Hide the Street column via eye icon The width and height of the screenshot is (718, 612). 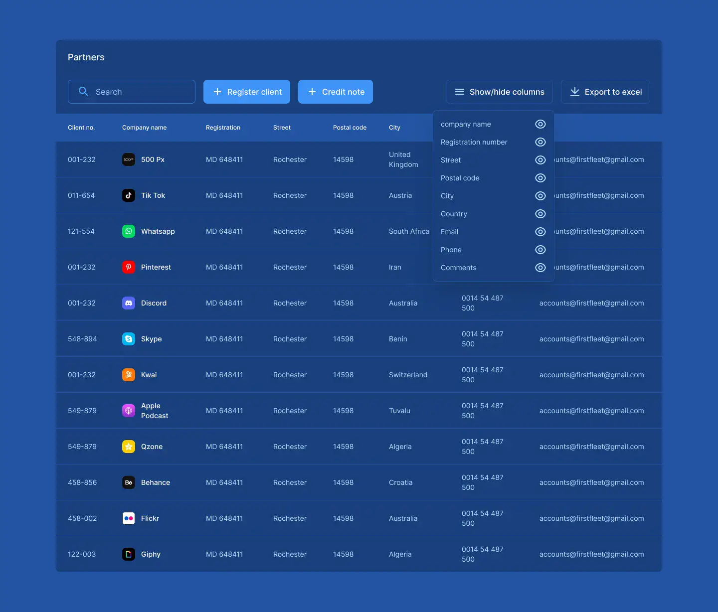point(540,160)
